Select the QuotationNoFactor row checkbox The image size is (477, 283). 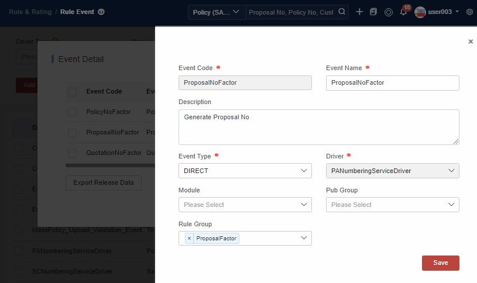72,153
